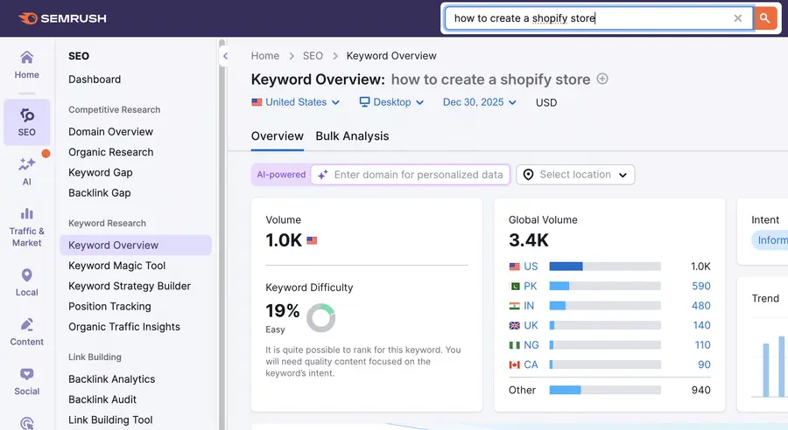Open Dashboard in the SEO menu
788x430 pixels.
click(x=95, y=80)
